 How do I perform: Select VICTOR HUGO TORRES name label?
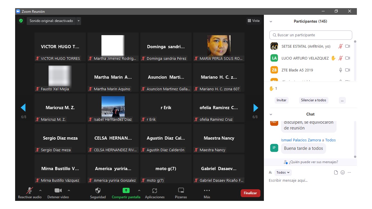pyautogui.click(x=60, y=59)
